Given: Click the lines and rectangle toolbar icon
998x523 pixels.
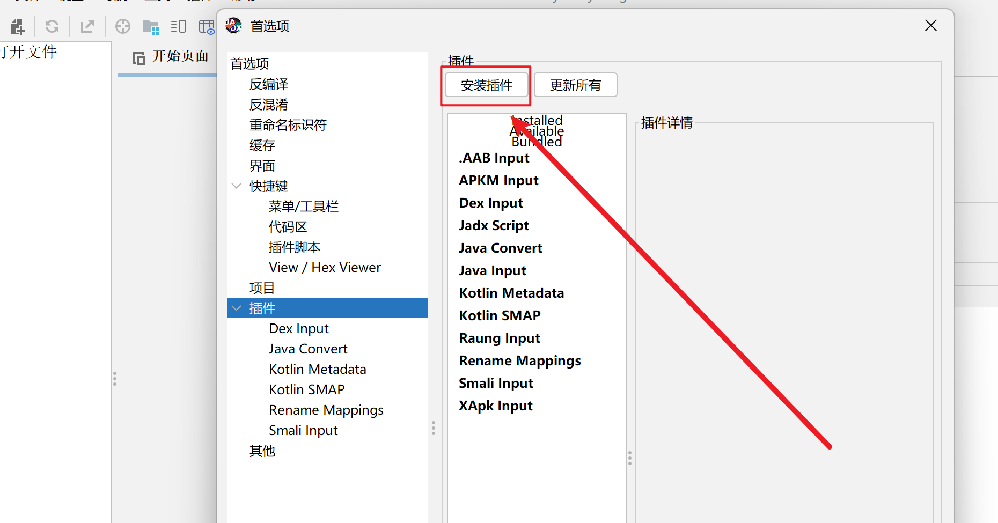Looking at the screenshot, I should point(178,26).
